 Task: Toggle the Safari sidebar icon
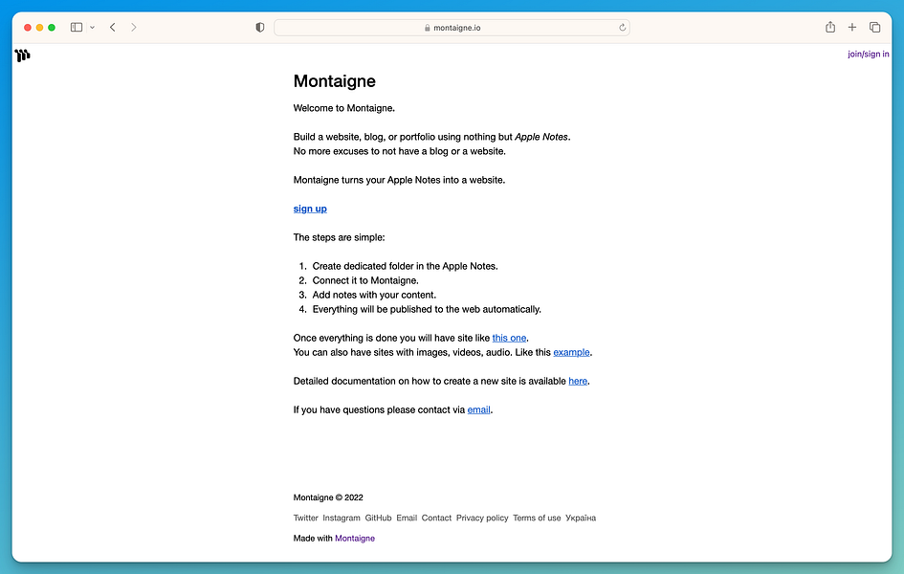(x=77, y=27)
